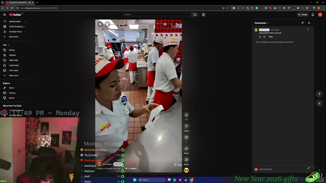Toggle closed captions on the Short

pos(165,24)
